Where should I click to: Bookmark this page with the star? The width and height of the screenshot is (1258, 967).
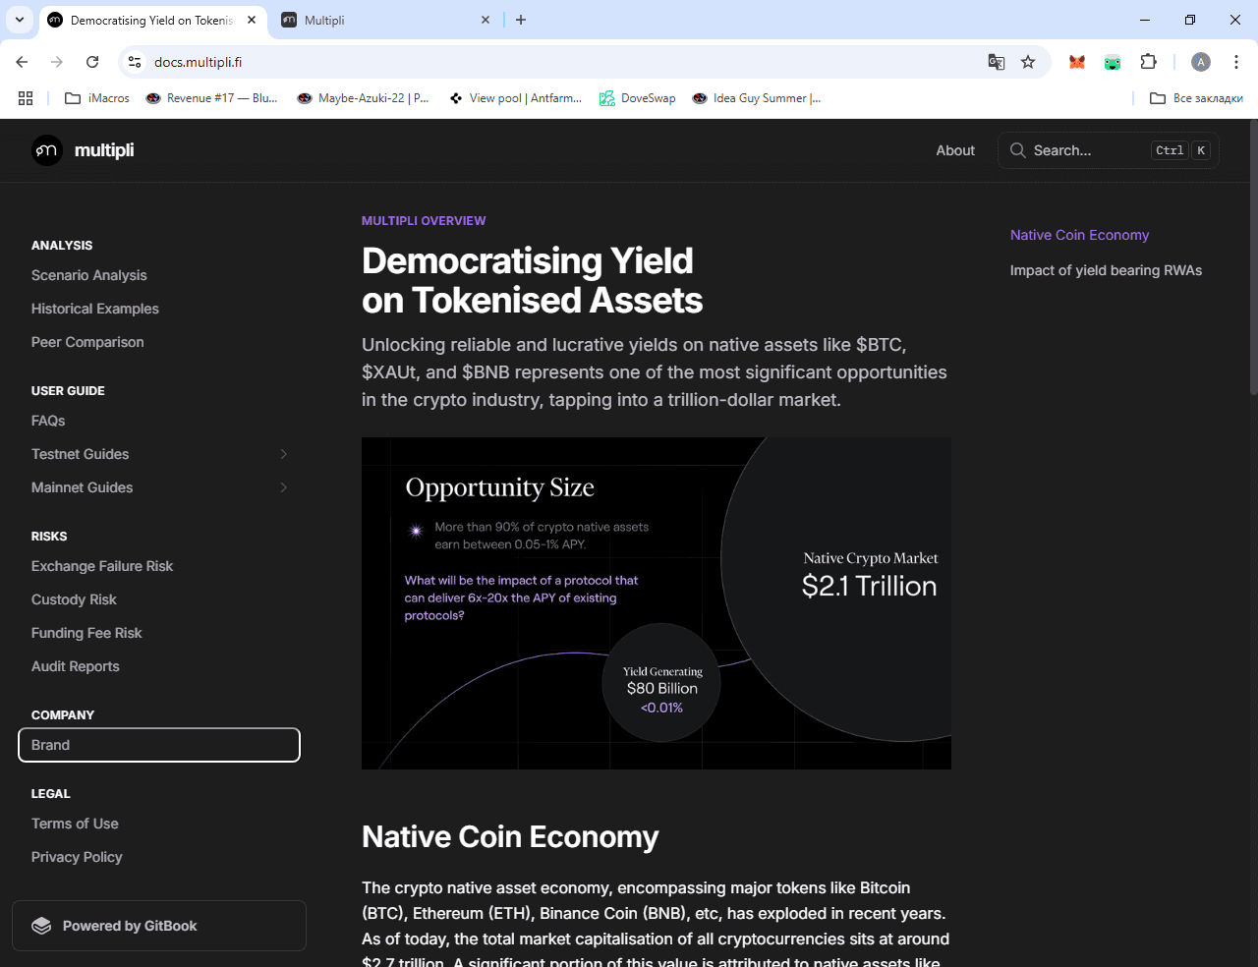click(x=1028, y=62)
